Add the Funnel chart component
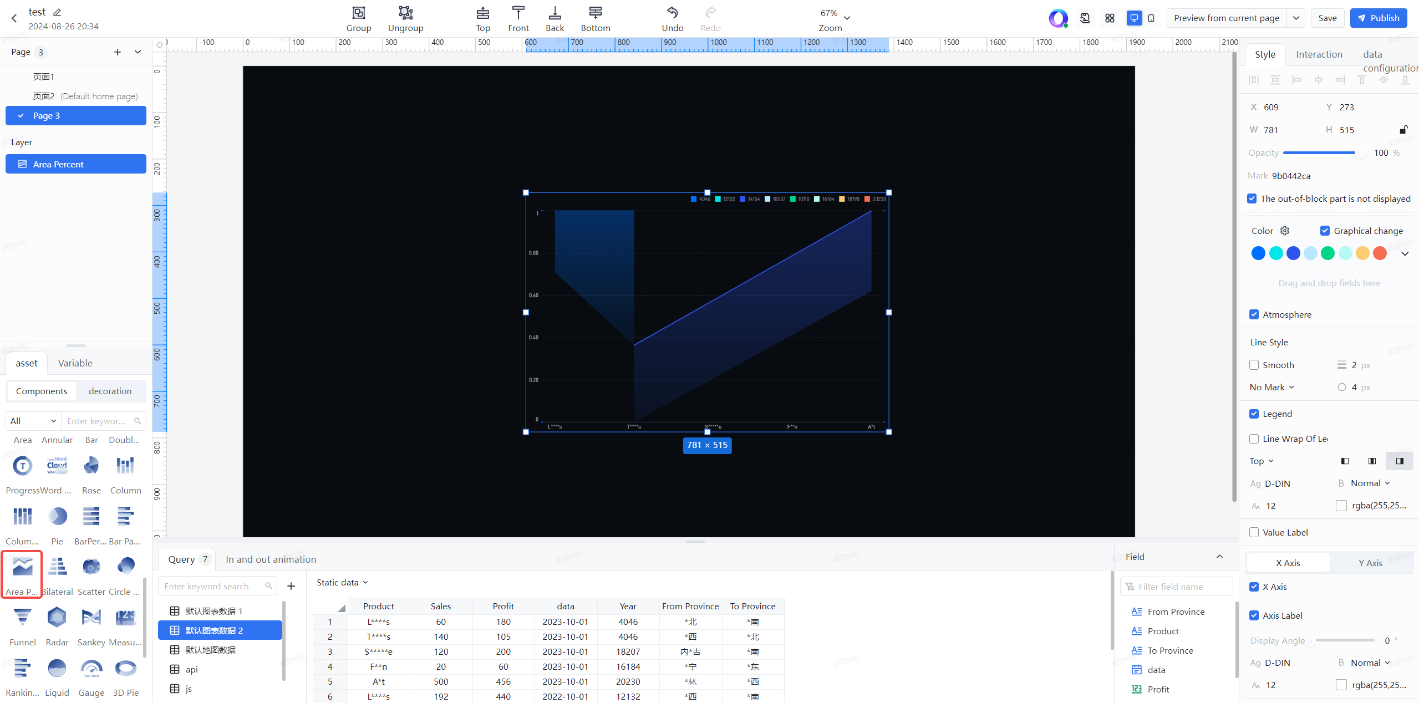 coord(23,617)
